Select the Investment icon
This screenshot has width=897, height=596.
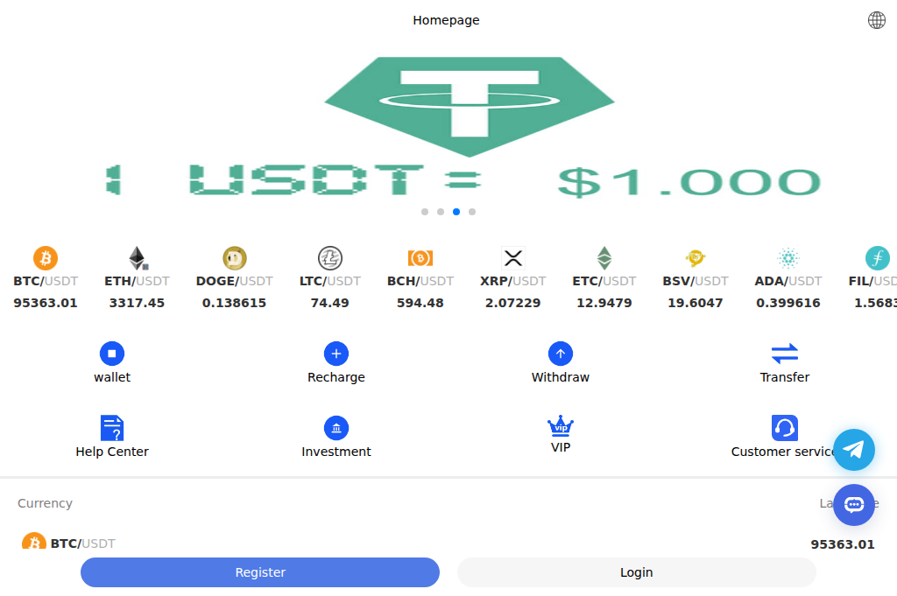(335, 428)
